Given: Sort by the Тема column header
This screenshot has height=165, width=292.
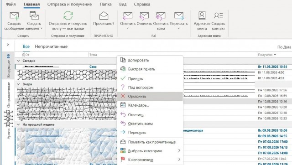Looking at the screenshot, I should pos(93,55).
